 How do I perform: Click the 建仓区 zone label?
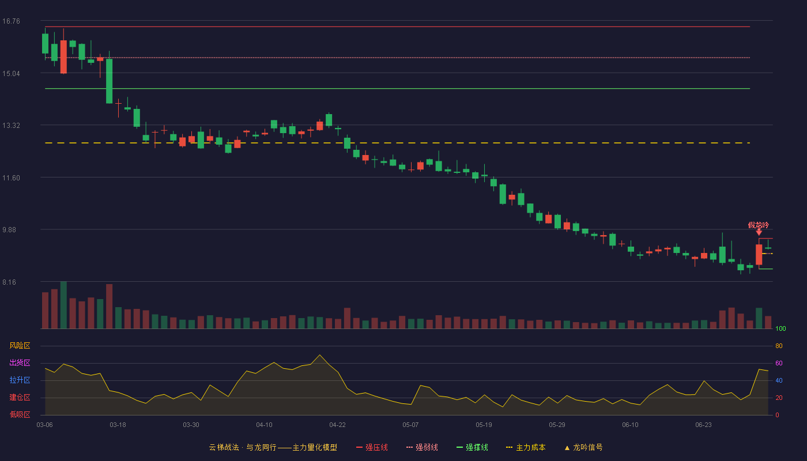[x=20, y=398]
